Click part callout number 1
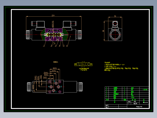The image size is (157, 118). click(44, 46)
